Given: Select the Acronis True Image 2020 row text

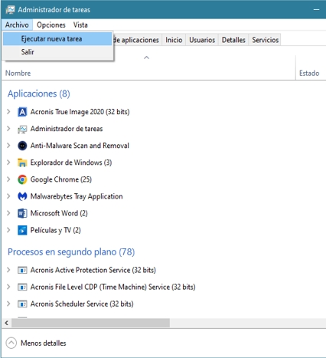Looking at the screenshot, I should (x=80, y=112).
